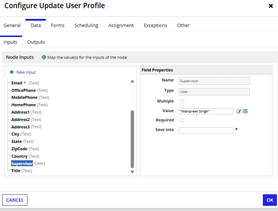Toggle the Multiple checkbox
278x211 pixels.
pyautogui.click(x=182, y=101)
